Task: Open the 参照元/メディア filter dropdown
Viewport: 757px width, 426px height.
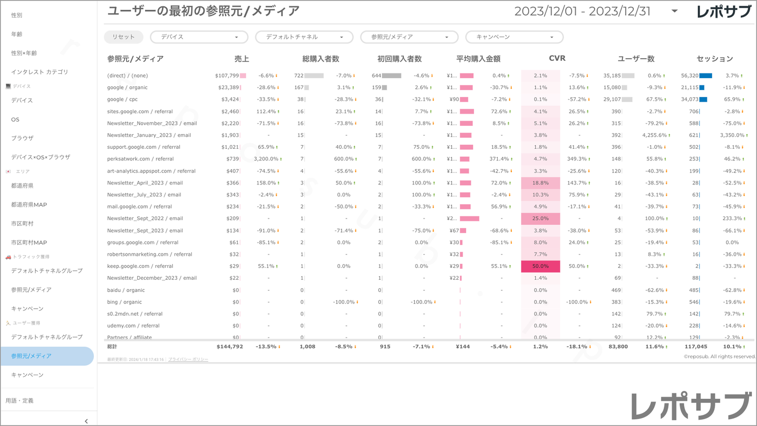Action: (x=409, y=37)
